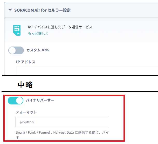Click the Beam / Funk / Funnel description text
The width and height of the screenshot is (158, 144).
(x=62, y=135)
